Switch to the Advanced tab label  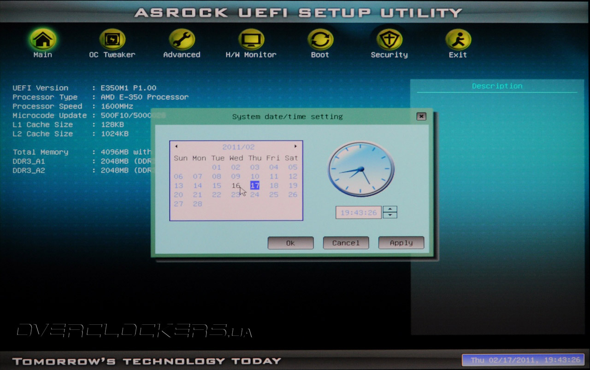182,55
